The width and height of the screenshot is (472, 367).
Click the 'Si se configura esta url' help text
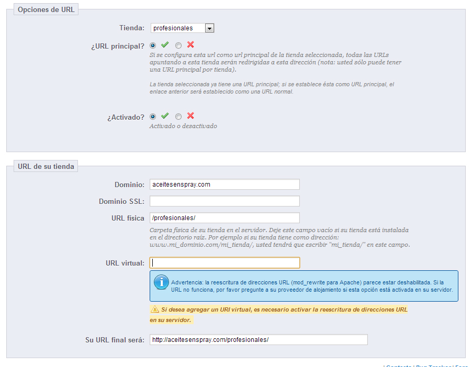pyautogui.click(x=275, y=62)
